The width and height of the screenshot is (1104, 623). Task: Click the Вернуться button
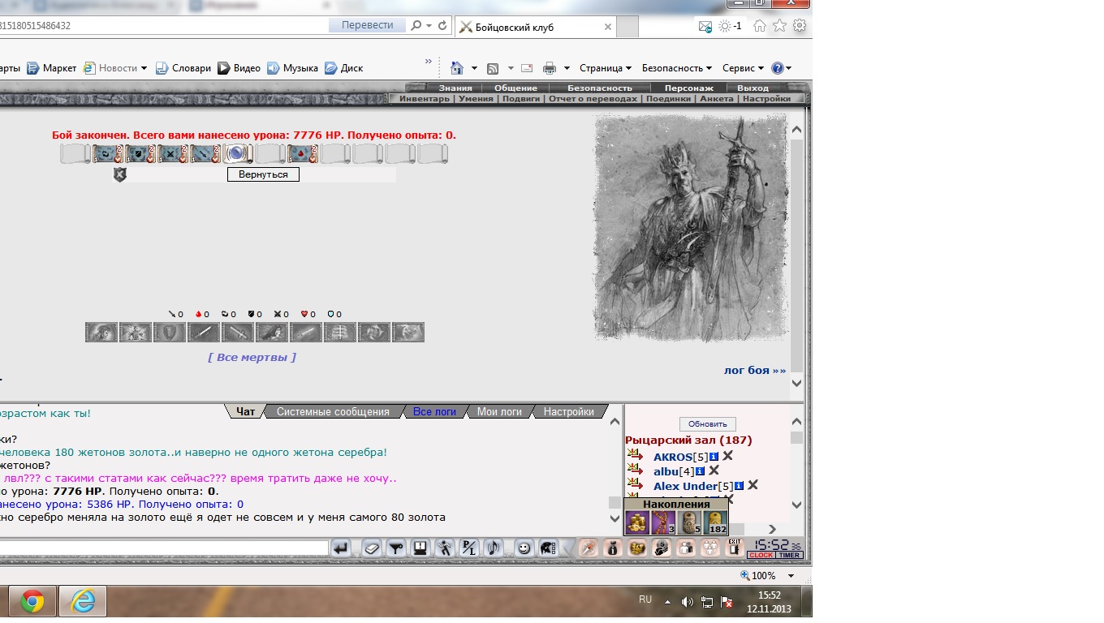coord(263,174)
